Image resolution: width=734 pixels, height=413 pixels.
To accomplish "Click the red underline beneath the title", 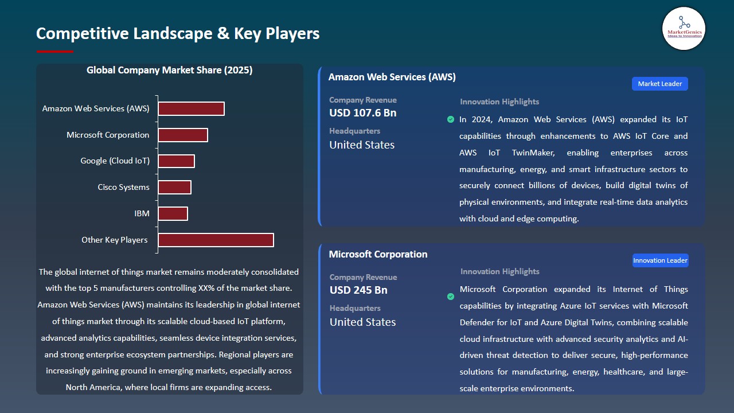I will coord(54,50).
